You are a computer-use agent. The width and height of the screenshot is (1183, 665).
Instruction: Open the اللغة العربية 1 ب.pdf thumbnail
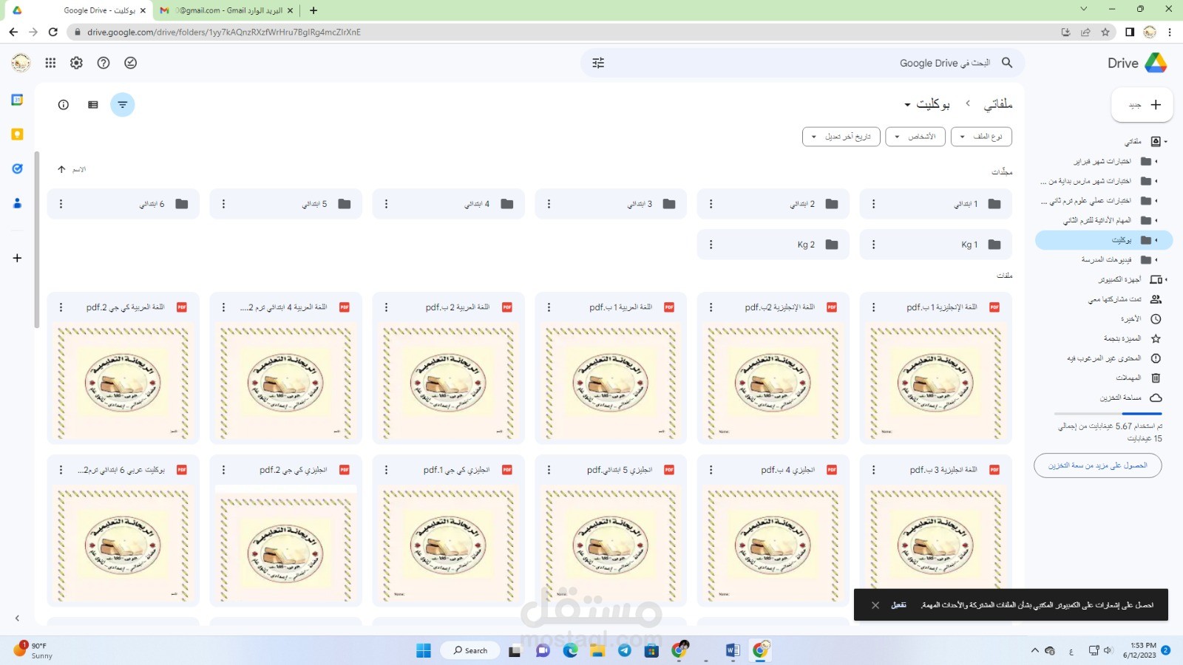click(611, 382)
